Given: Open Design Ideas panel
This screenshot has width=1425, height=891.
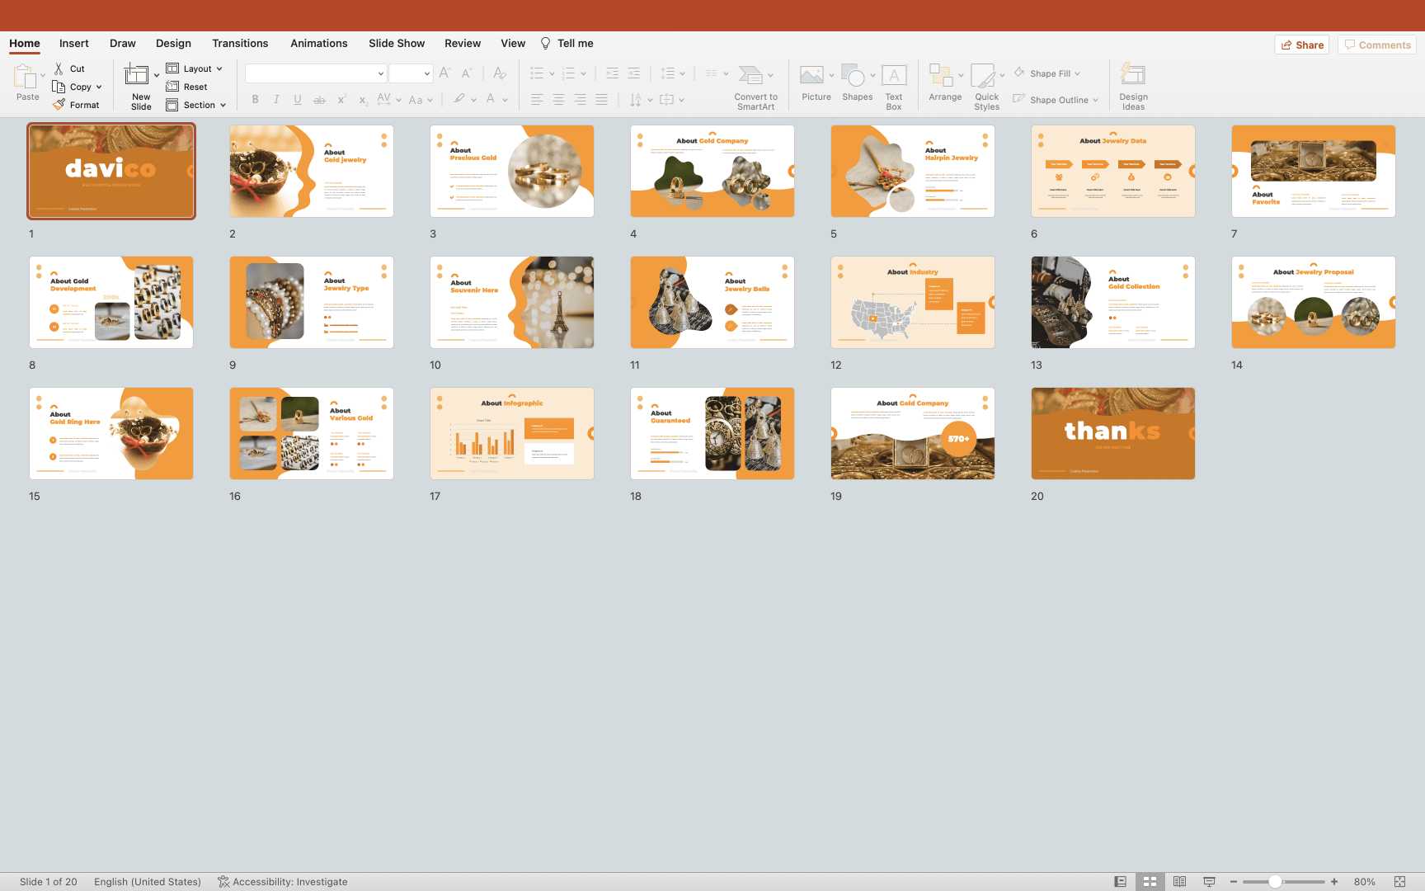Looking at the screenshot, I should tap(1133, 85).
